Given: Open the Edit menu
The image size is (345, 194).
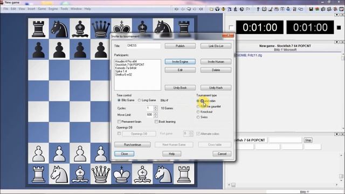Looking at the screenshot, I should coord(13,9).
